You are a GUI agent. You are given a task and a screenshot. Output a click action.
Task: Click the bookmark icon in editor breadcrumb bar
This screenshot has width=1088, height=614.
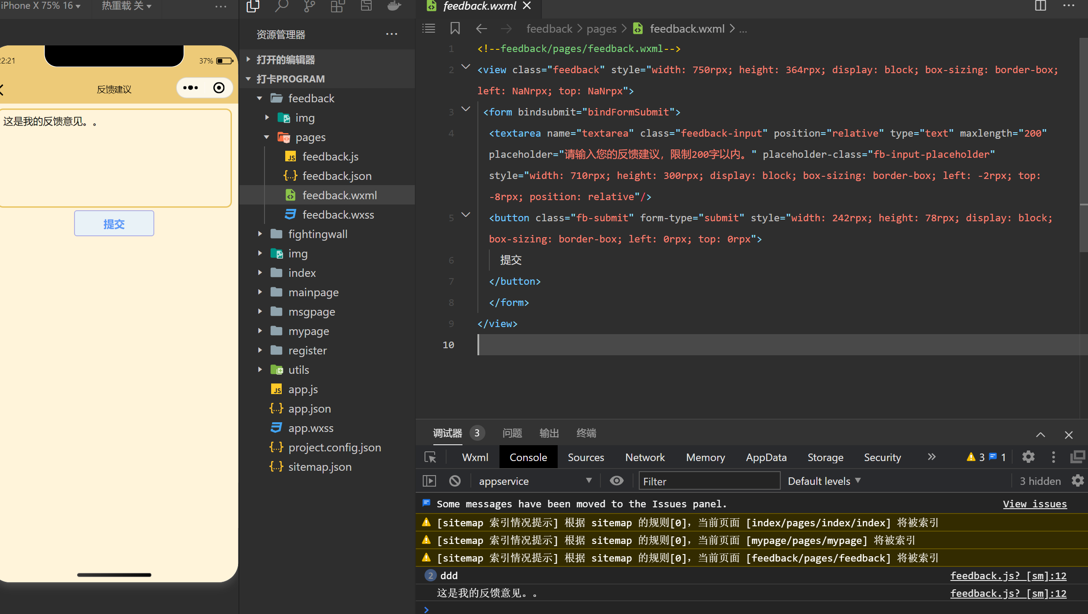(x=455, y=29)
